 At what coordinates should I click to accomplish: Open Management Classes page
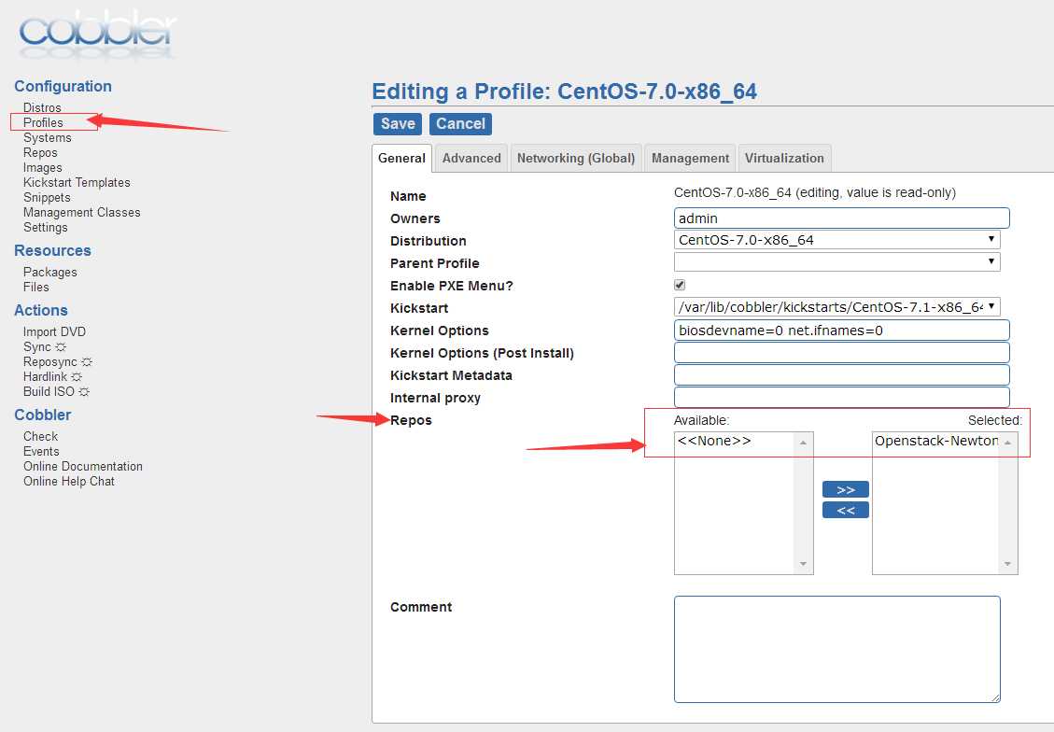(x=81, y=212)
